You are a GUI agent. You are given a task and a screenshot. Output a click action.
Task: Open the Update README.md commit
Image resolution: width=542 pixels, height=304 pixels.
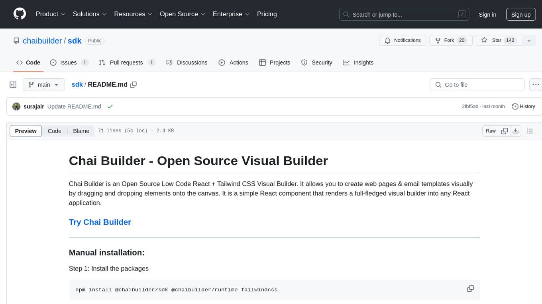[x=74, y=107]
